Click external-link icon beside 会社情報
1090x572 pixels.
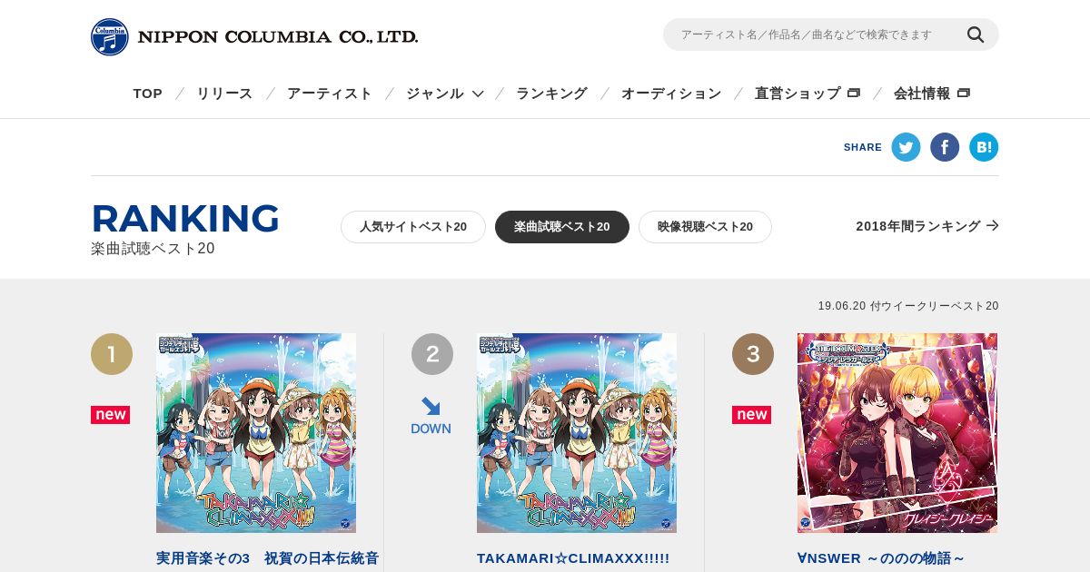[x=964, y=93]
